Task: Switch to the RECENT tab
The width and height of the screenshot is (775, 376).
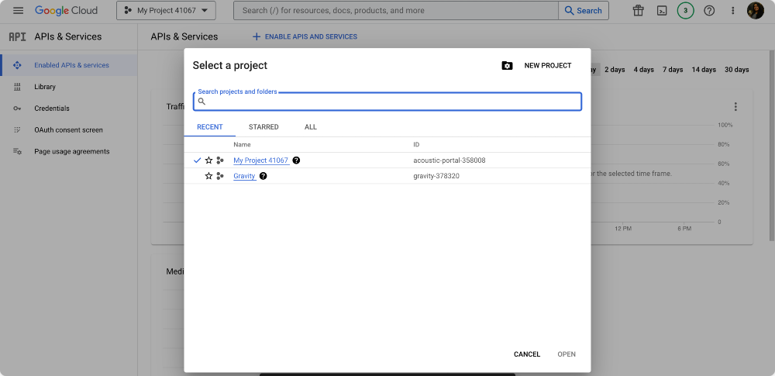Action: [x=209, y=127]
